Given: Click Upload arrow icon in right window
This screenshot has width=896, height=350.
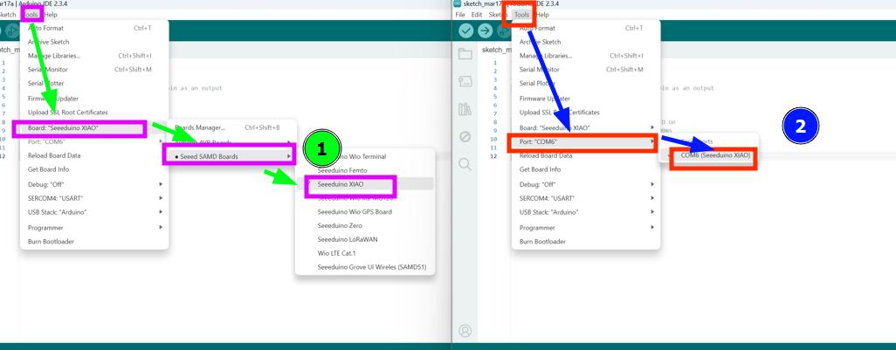Looking at the screenshot, I should (486, 31).
